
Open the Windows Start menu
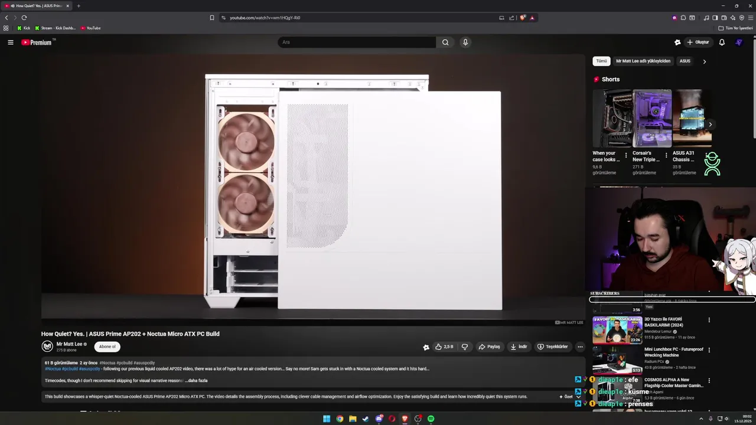327,419
